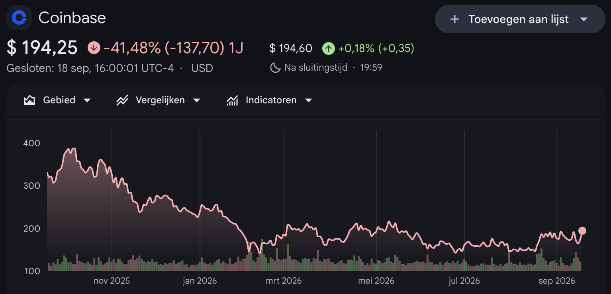611x294 pixels.
Task: Click the jan 2026 axis label
Action: (200, 281)
